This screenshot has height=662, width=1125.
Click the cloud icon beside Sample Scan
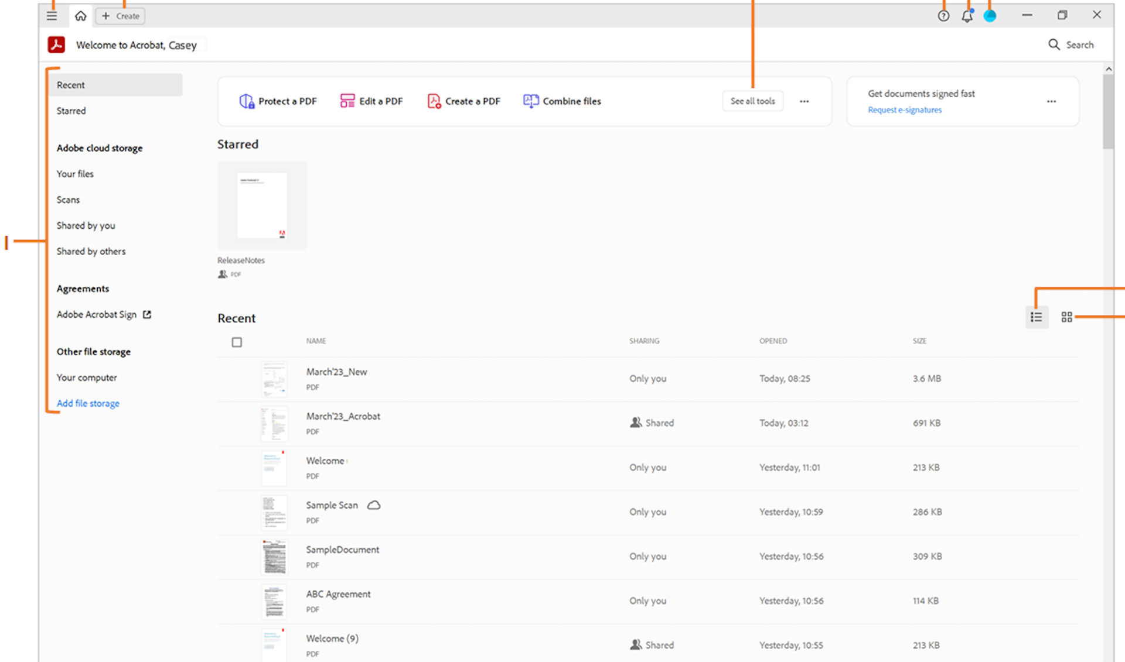click(374, 505)
